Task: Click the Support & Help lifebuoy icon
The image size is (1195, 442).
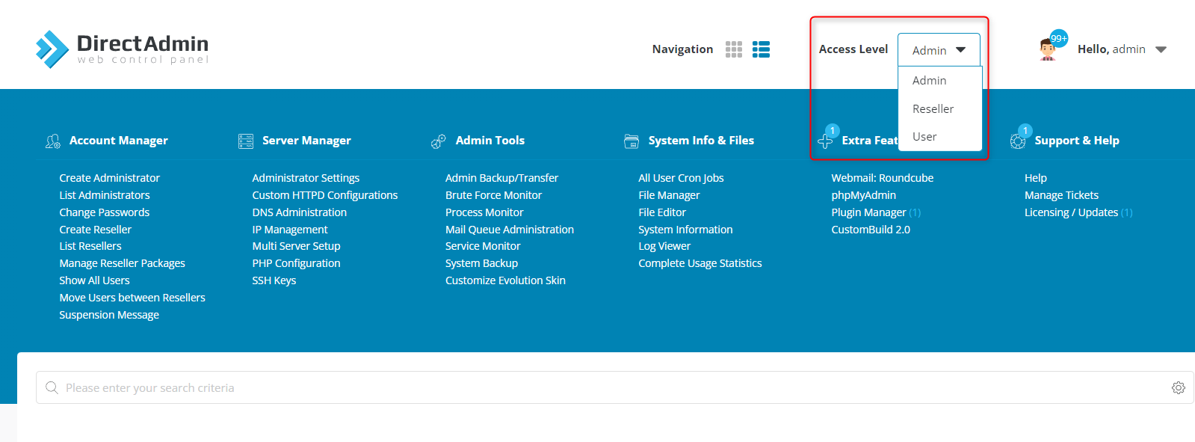Action: pyautogui.click(x=1018, y=141)
